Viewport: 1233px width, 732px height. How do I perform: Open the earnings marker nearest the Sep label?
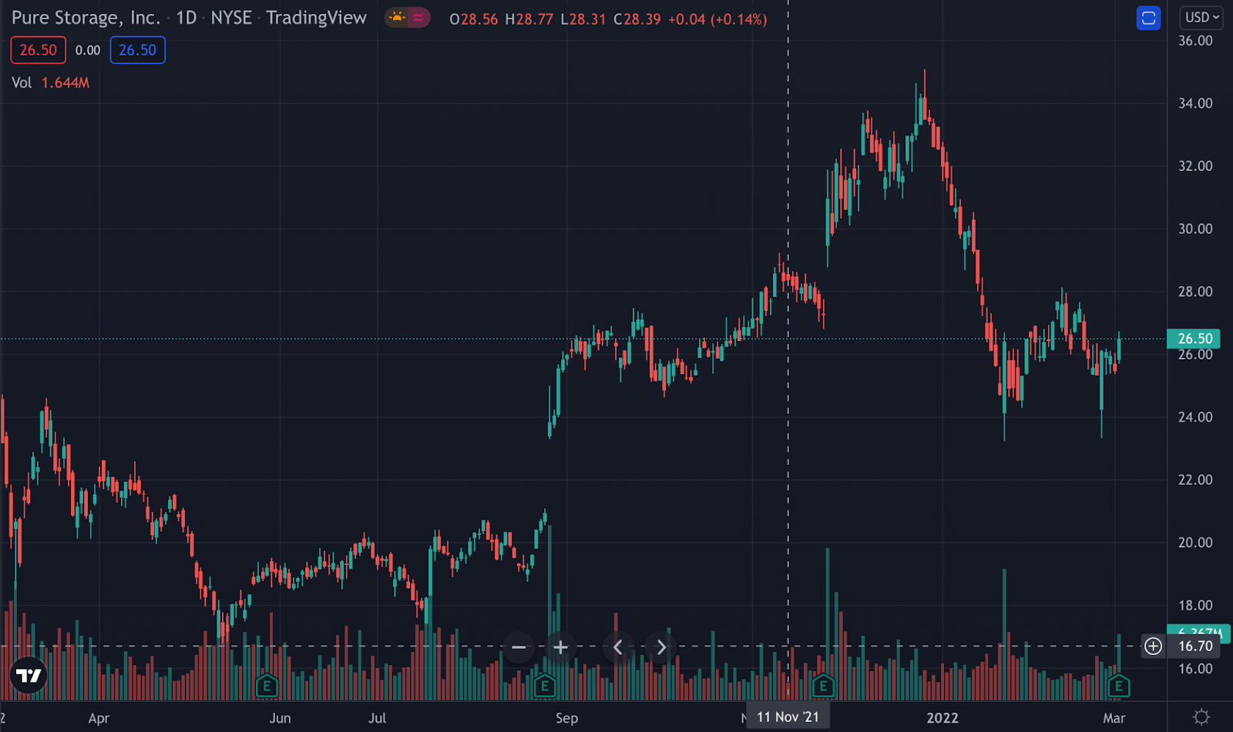545,685
